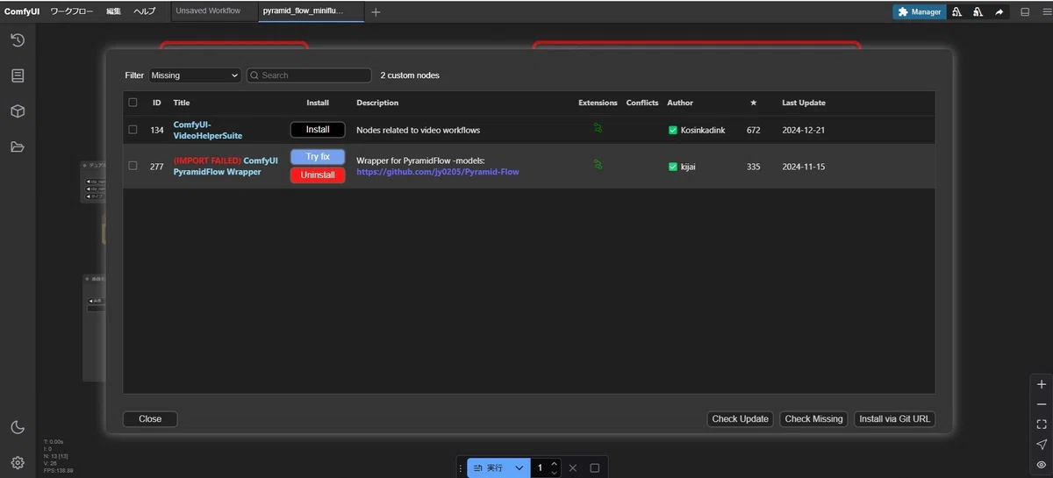Uninstall the PyramidFlow Wrapper node
This screenshot has width=1053, height=478.
(x=318, y=175)
